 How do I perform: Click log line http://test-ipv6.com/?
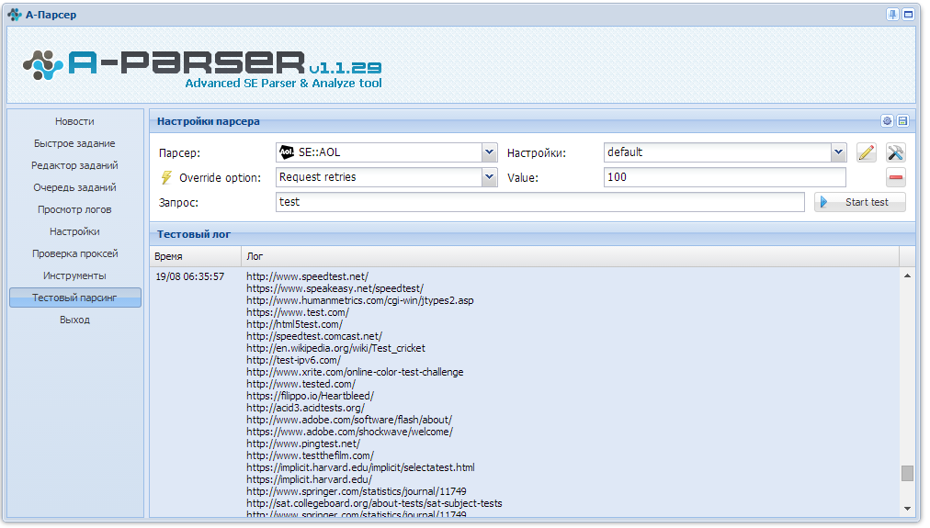click(293, 360)
